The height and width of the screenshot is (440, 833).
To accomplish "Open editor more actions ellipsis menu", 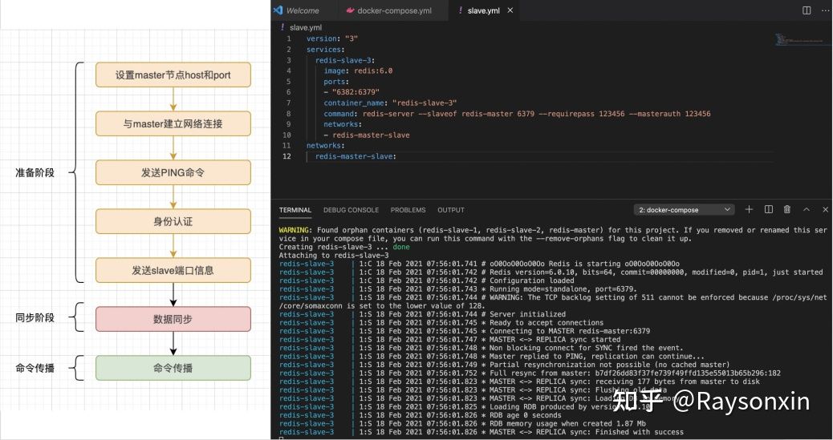I will coord(824,10).
